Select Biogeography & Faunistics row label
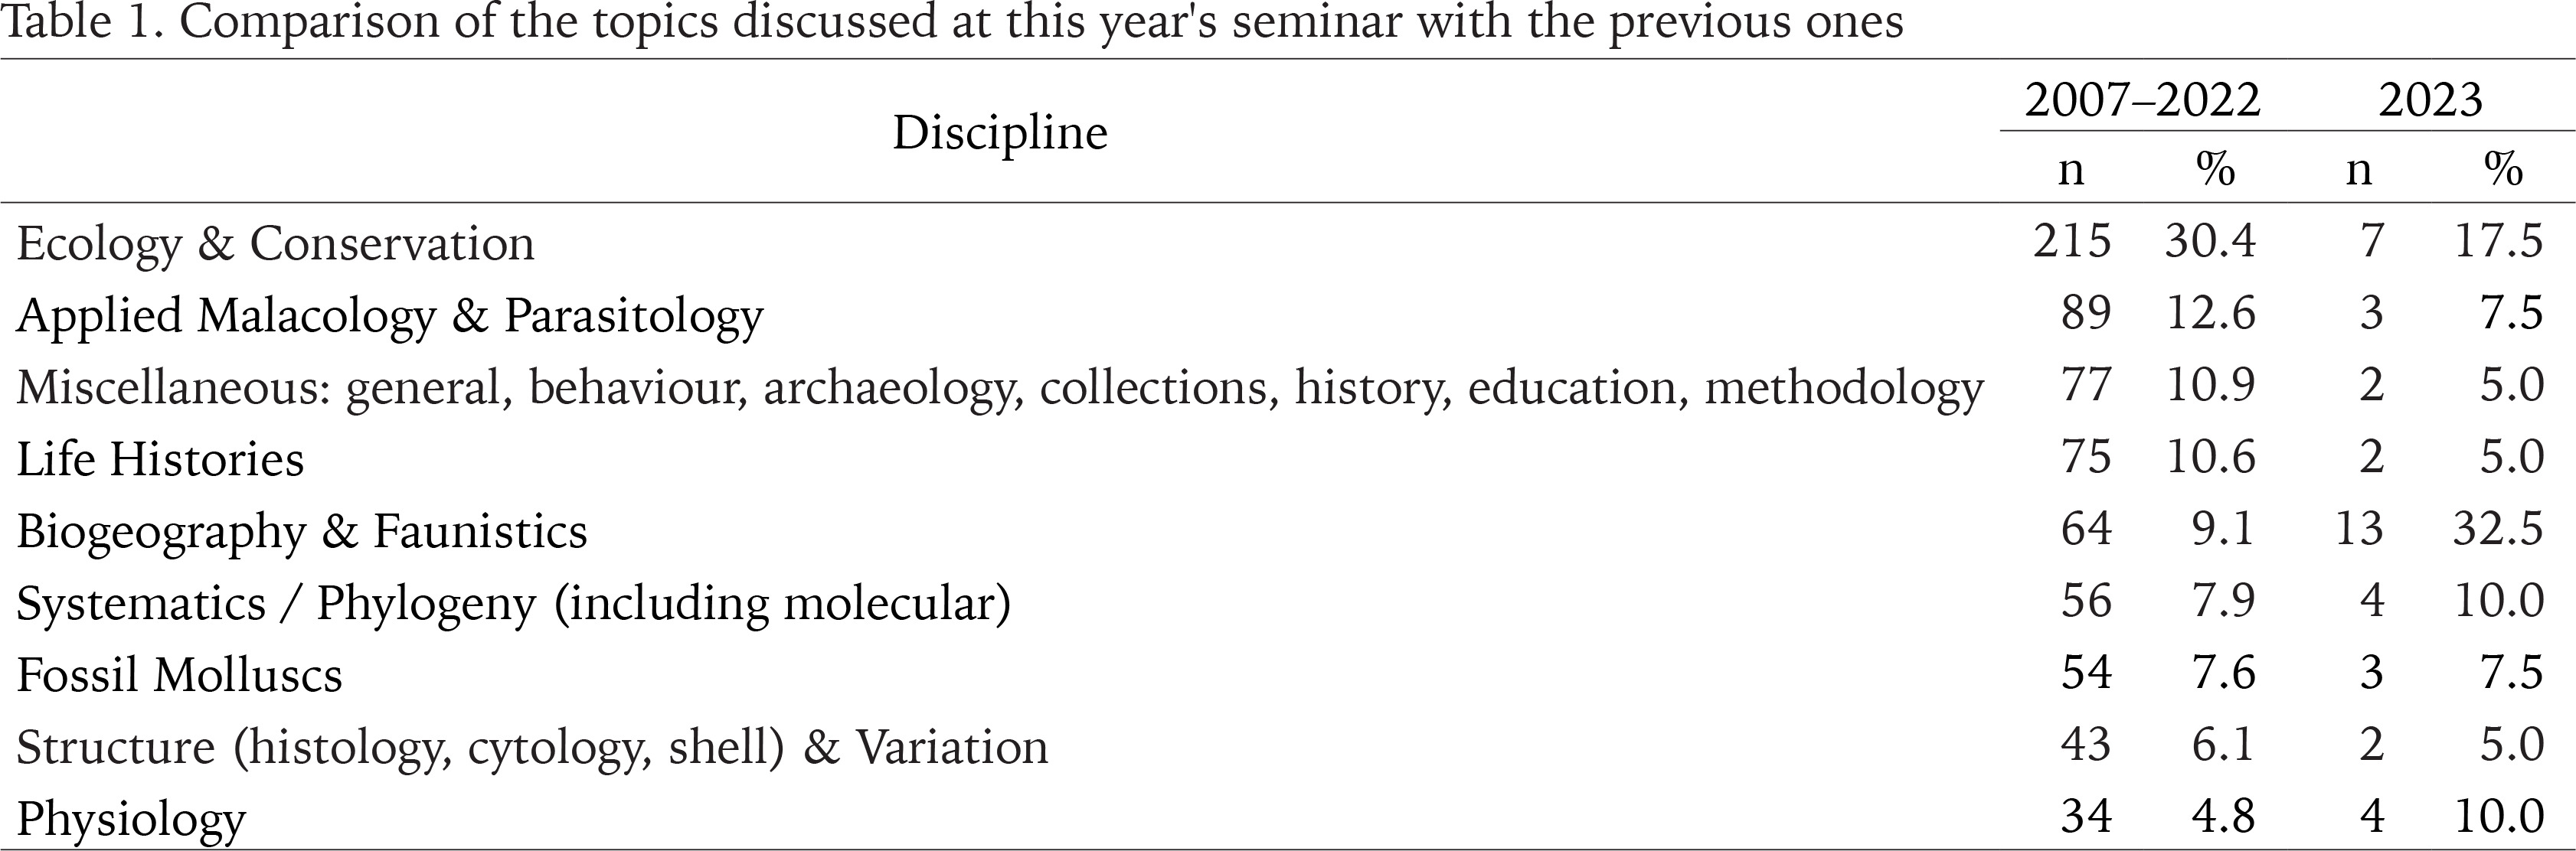The height and width of the screenshot is (851, 2576). (302, 531)
